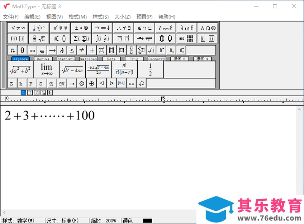Image resolution: width=304 pixels, height=224 pixels.
Task: Open the arrow symbols palette (→⇔↓)
Action: [103, 28]
